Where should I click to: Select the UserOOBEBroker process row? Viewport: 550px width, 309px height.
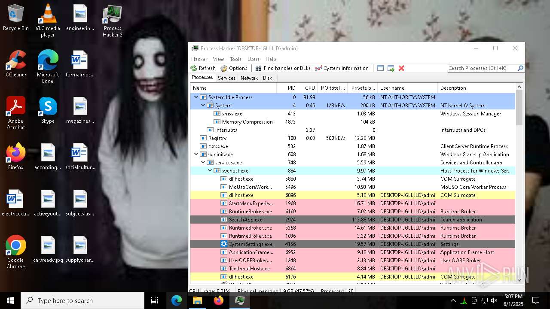[x=353, y=261]
